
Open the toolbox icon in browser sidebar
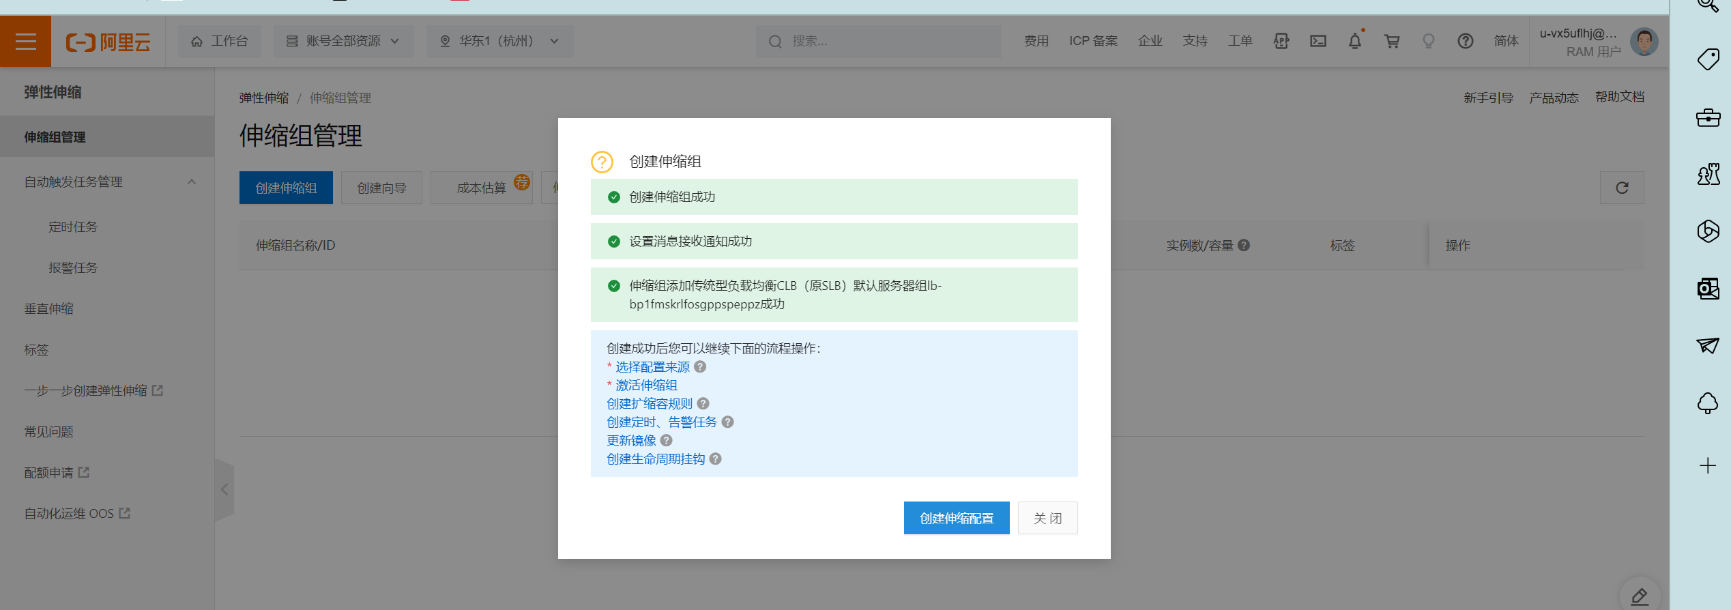tap(1708, 117)
